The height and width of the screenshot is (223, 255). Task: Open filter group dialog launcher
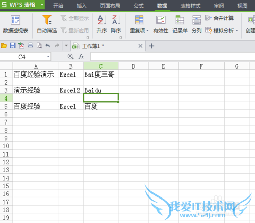88,37
